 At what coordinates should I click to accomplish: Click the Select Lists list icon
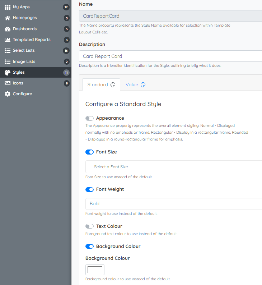click(x=8, y=51)
